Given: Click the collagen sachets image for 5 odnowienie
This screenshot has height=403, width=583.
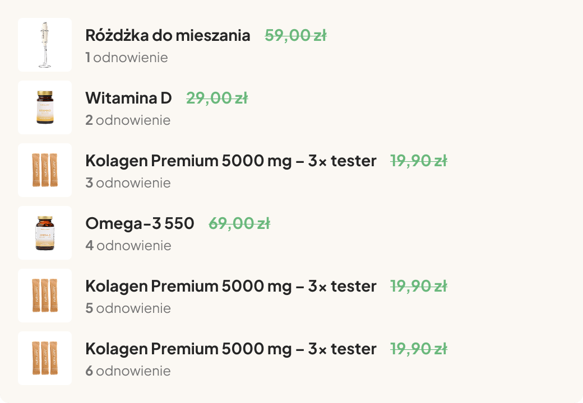Looking at the screenshot, I should click(x=45, y=296).
